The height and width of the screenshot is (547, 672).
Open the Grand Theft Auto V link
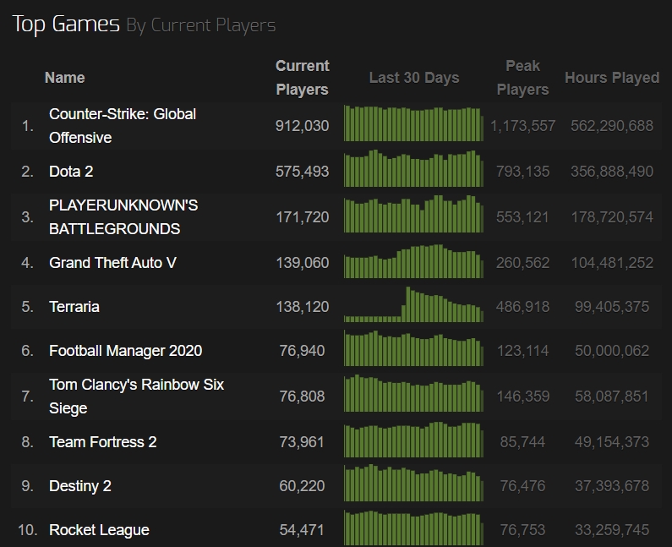tap(112, 263)
